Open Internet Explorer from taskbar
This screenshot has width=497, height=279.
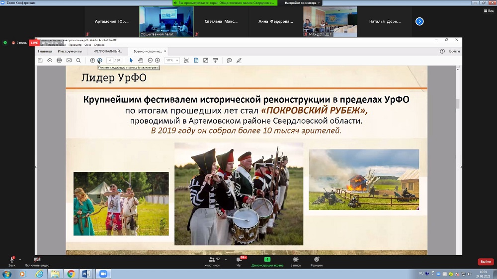39,274
